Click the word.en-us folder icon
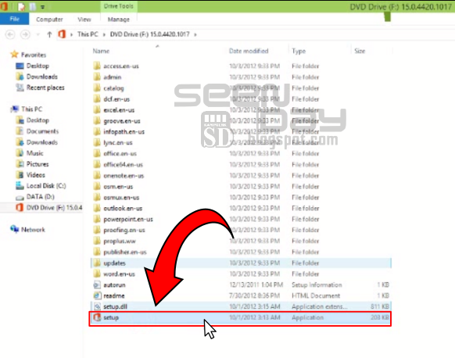The height and width of the screenshot is (358, 455). pos(97,274)
